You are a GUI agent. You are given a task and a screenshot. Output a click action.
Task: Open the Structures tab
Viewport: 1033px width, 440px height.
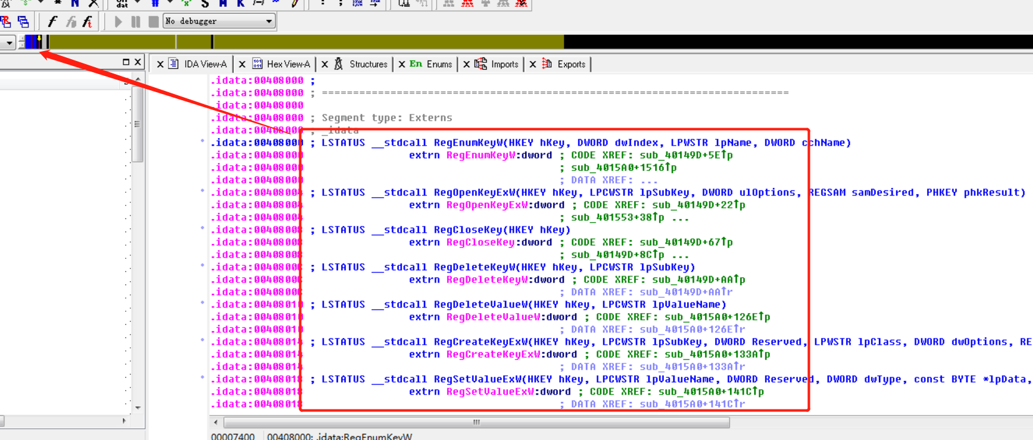(x=368, y=64)
